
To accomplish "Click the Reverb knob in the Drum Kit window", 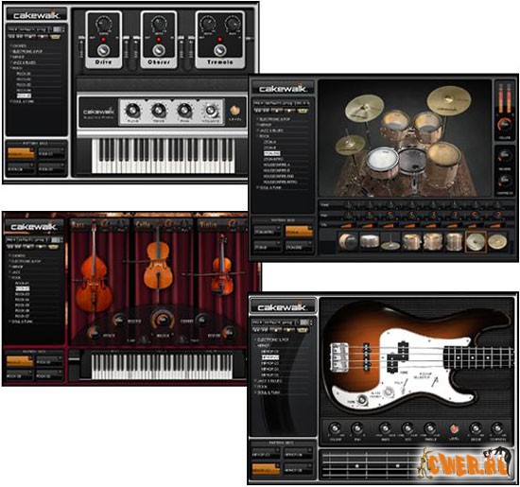I will pos(505,155).
